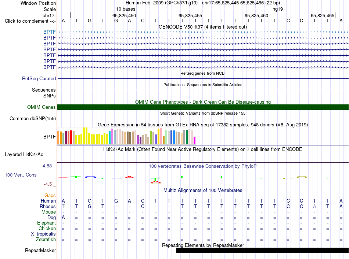Viewport: 349px width, 259px height.
Task: Click the magenta bar in GTEx chart
Action: click(x=194, y=141)
